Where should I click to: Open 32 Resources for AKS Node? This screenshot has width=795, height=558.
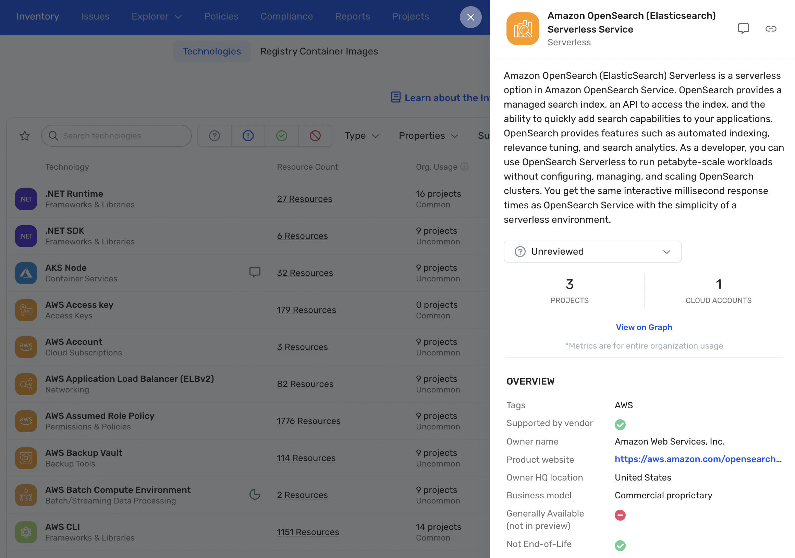pos(305,273)
